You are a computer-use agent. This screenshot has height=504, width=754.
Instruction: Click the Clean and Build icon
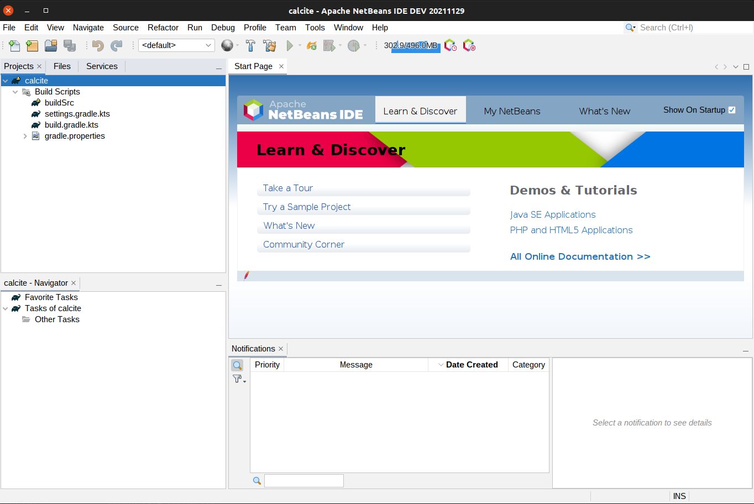270,46
